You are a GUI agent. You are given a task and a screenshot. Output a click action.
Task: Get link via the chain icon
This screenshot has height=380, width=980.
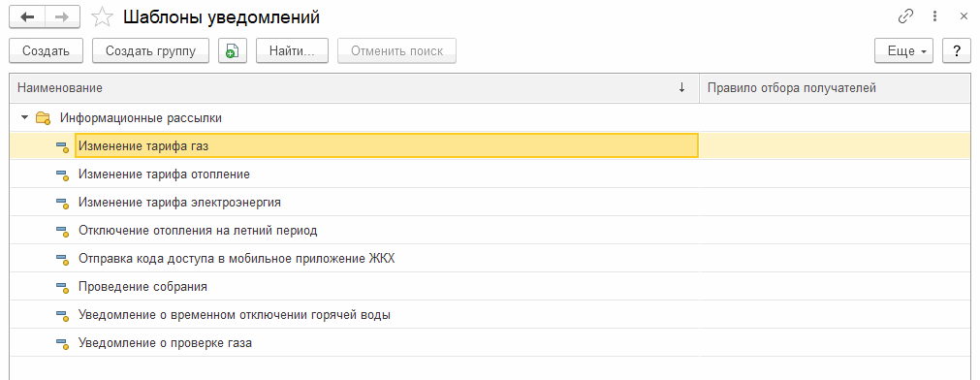click(x=905, y=16)
